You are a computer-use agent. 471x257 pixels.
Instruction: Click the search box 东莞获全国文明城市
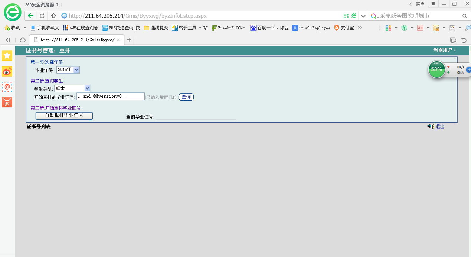419,16
